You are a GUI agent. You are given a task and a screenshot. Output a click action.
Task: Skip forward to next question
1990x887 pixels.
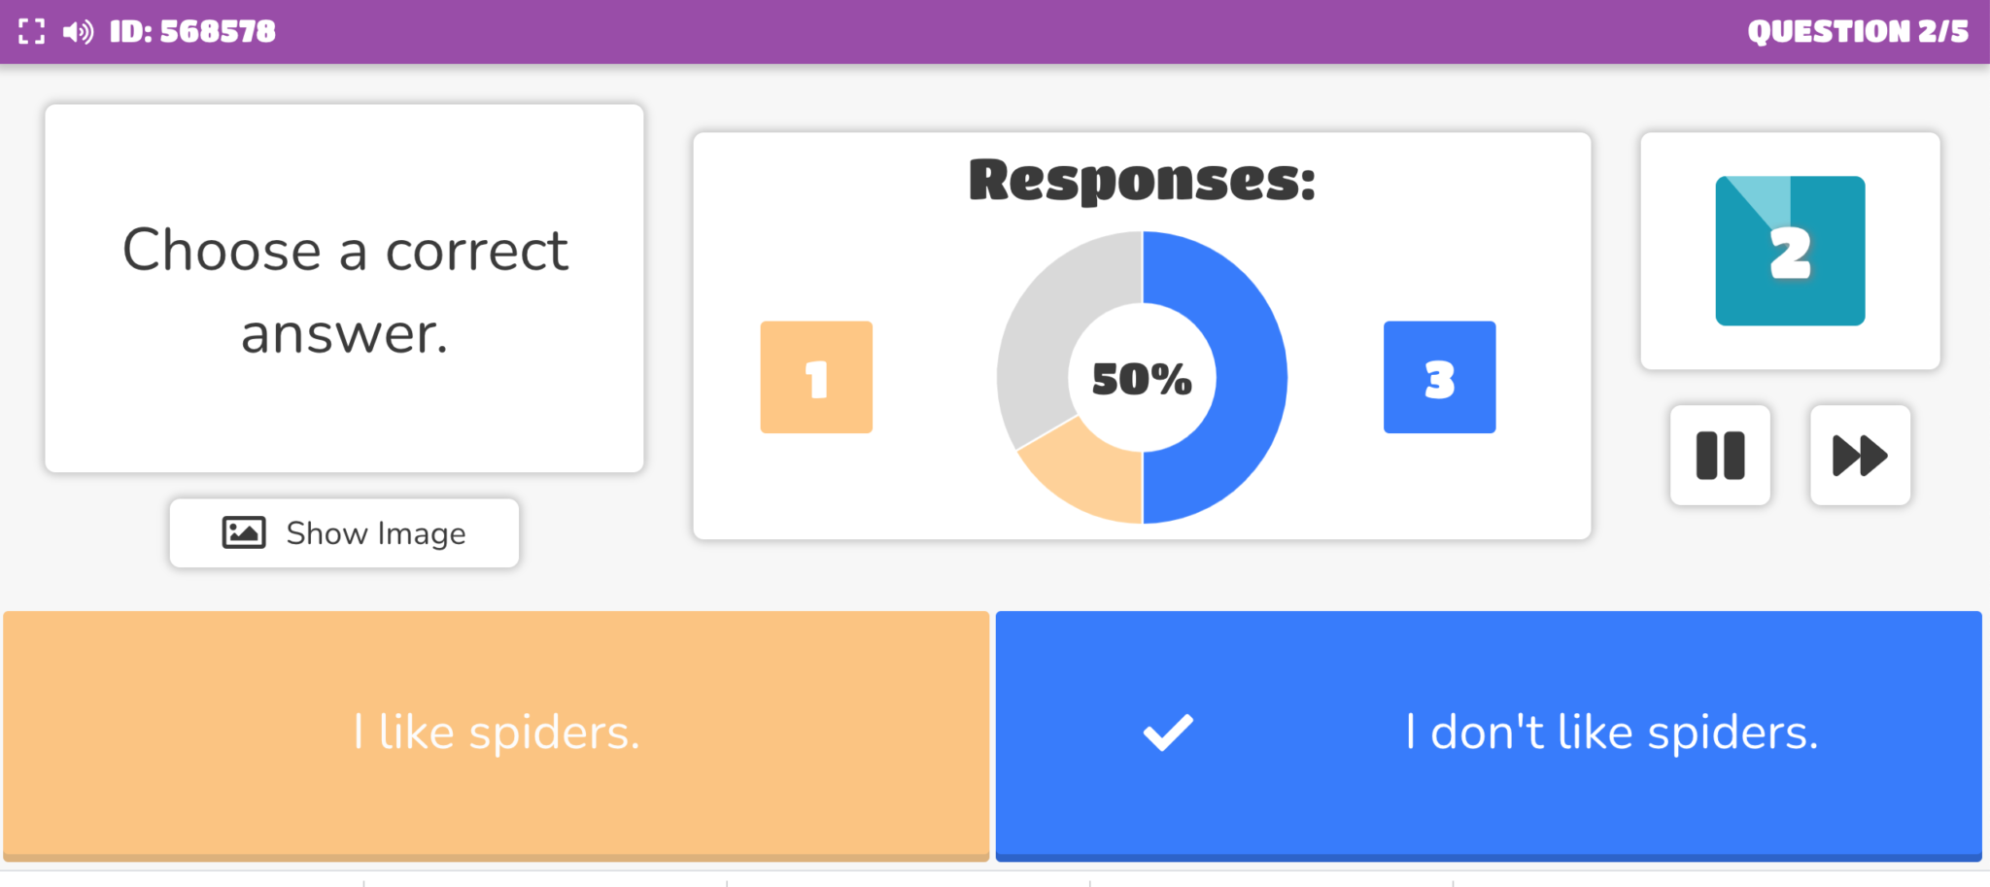click(1860, 456)
